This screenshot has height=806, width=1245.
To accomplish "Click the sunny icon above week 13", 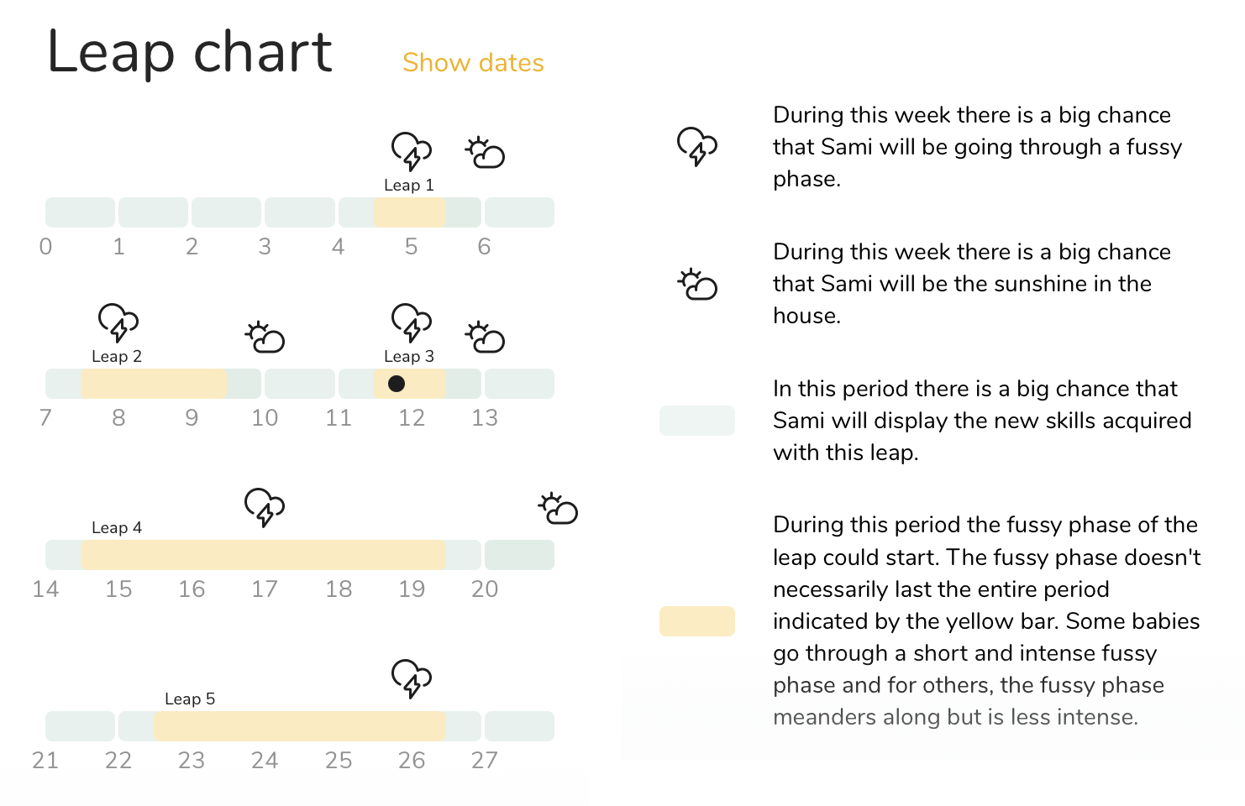I will (485, 337).
